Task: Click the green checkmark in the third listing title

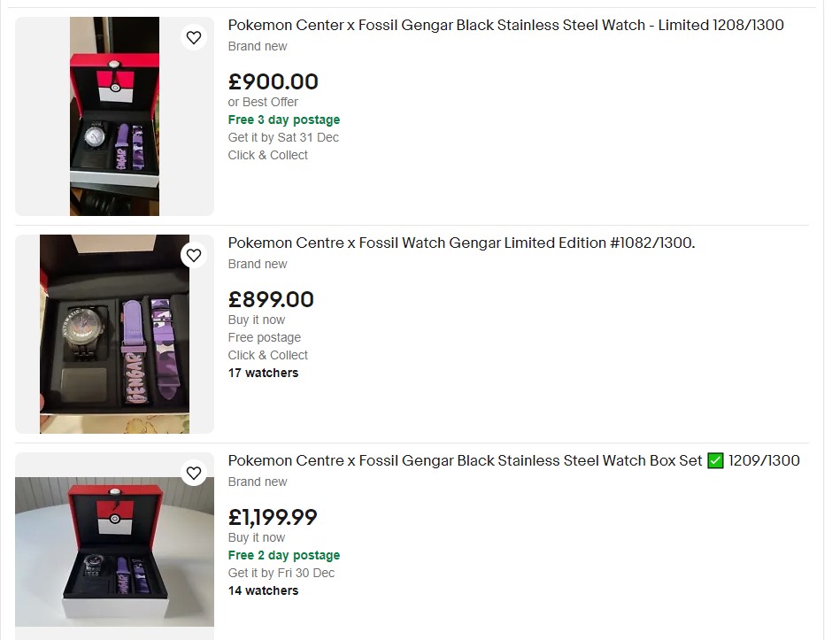Action: click(x=716, y=460)
